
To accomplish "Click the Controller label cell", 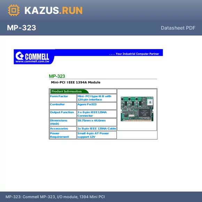I will point(63,106).
